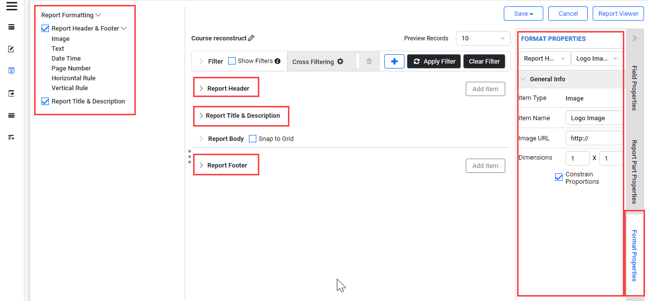This screenshot has height=301, width=648.
Task: Click the Image URL input field
Action: point(594,138)
